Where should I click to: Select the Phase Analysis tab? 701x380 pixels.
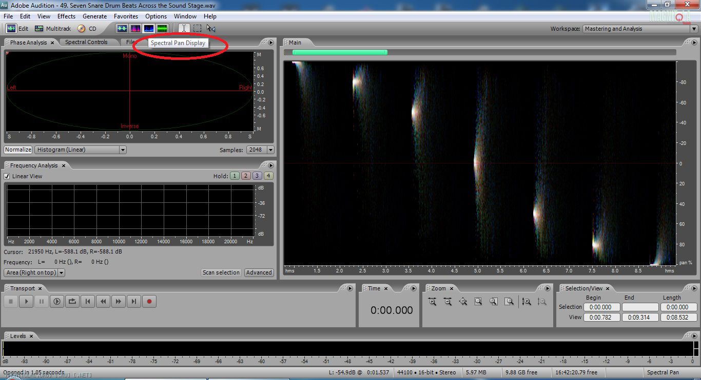(28, 43)
